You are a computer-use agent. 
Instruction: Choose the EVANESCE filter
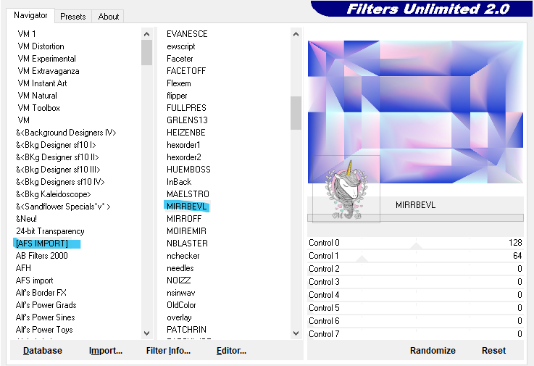[x=187, y=34]
